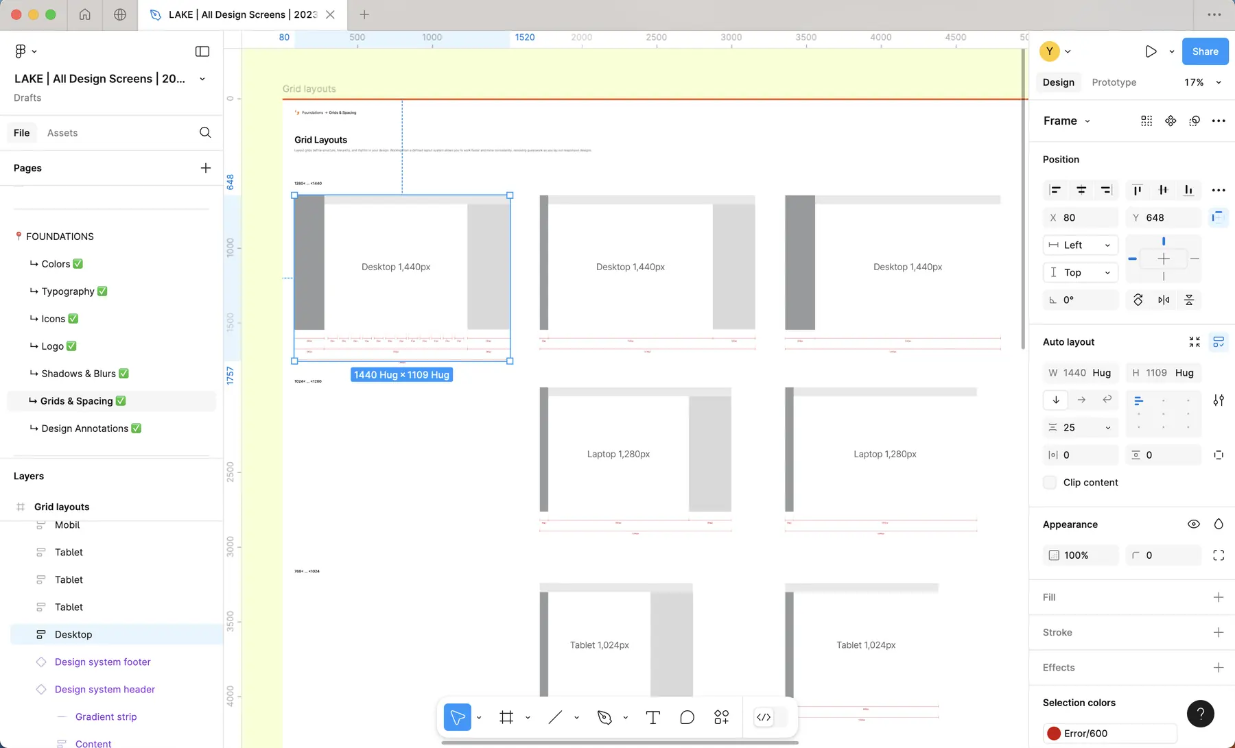Open the Typography page
The height and width of the screenshot is (748, 1235).
coord(68,291)
